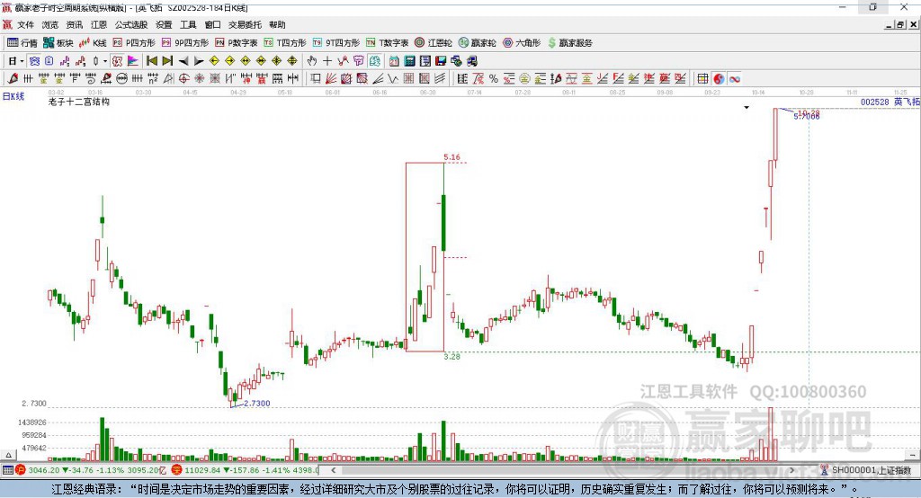
Task: Open the 资讯 menu
Action: pyautogui.click(x=75, y=24)
